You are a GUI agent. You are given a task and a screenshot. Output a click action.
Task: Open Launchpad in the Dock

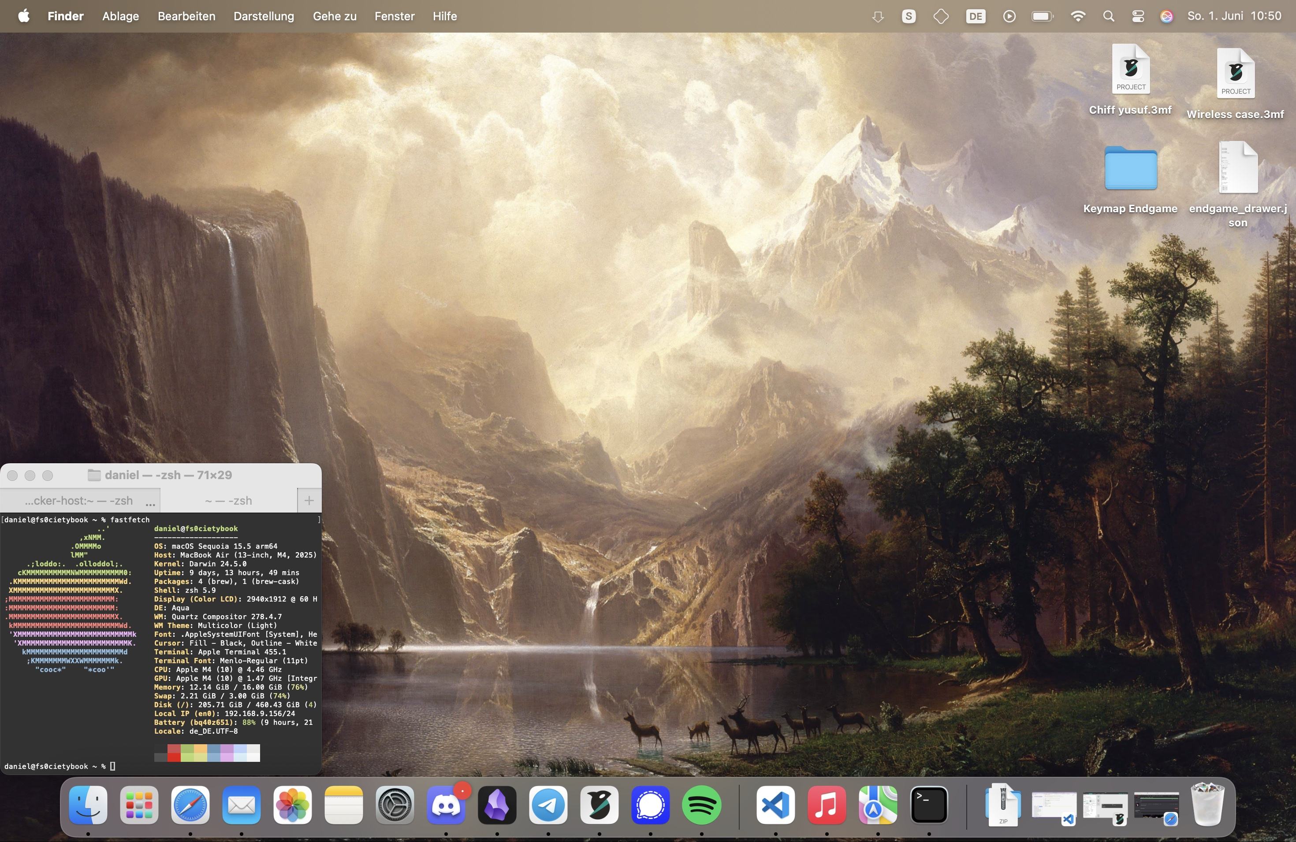tap(139, 805)
